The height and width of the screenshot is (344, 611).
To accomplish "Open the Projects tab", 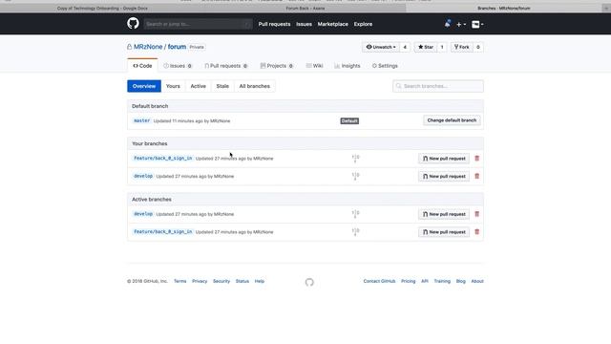I will coord(277,66).
